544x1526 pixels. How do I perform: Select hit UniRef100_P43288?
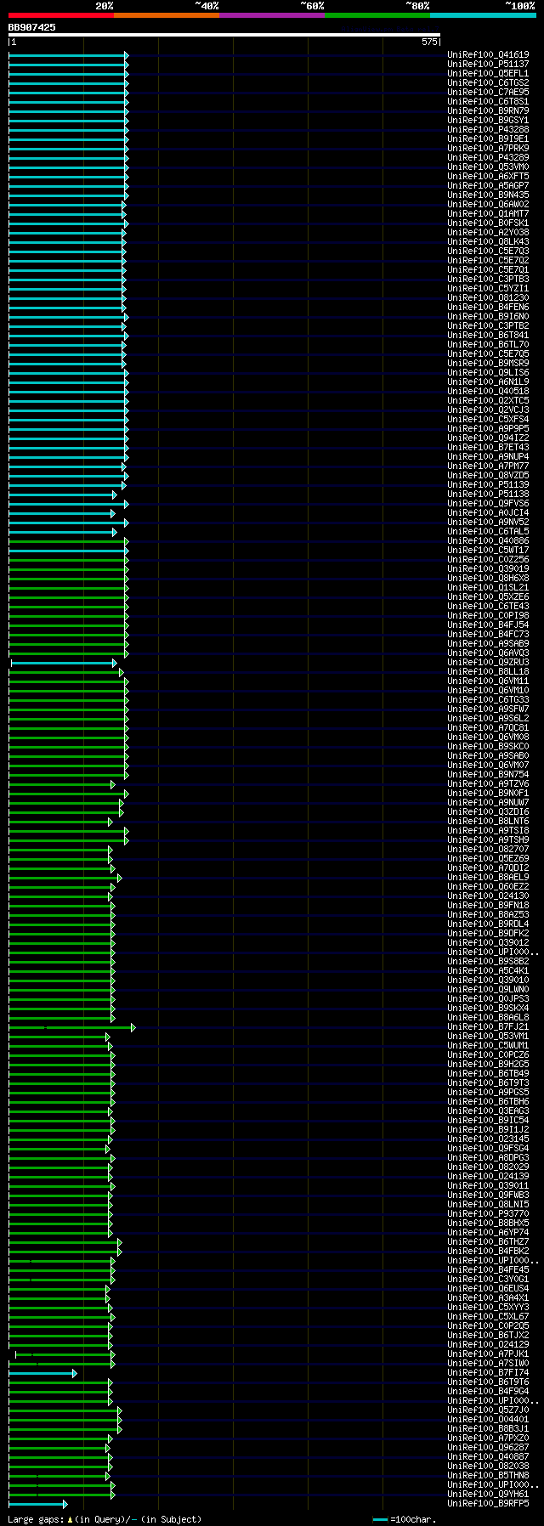(x=488, y=130)
